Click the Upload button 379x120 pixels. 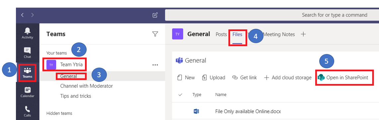[x=213, y=78]
